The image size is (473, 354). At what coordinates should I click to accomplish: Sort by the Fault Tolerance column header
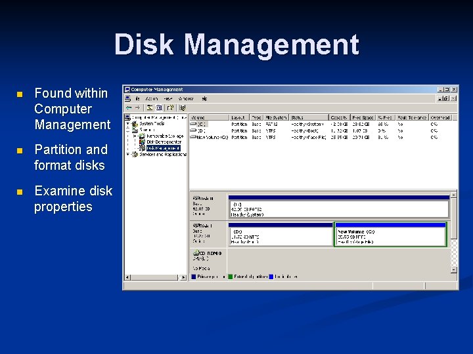pos(412,117)
